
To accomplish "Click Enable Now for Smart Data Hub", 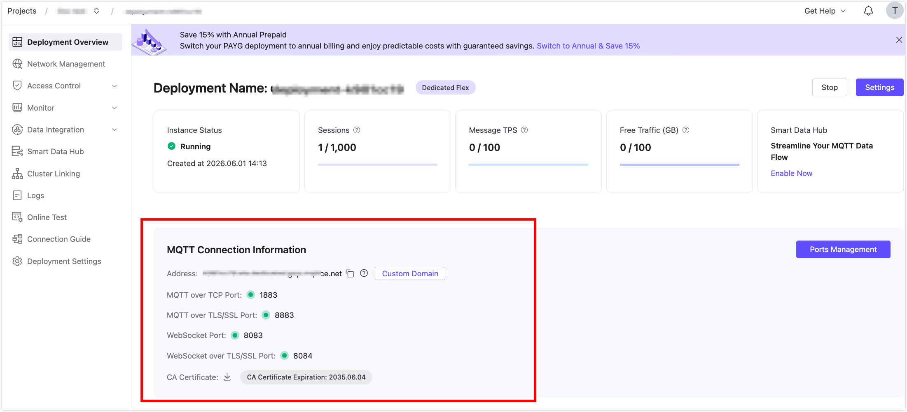I will click(x=791, y=173).
